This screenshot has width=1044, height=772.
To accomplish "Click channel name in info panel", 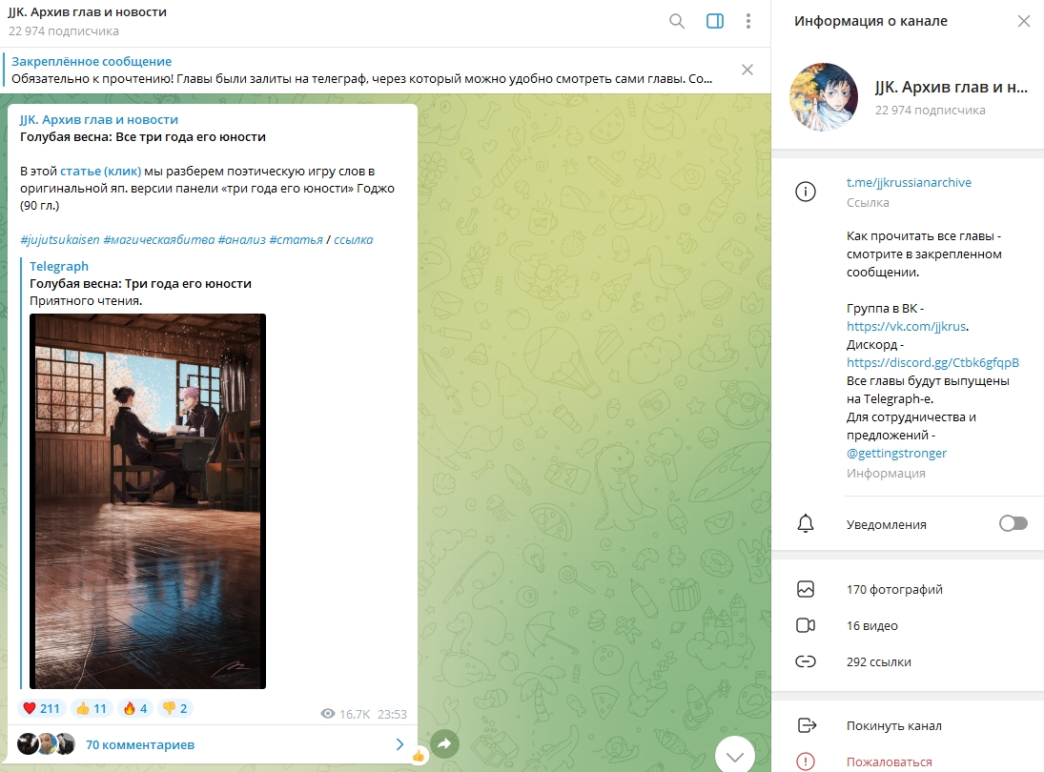I will coord(951,87).
